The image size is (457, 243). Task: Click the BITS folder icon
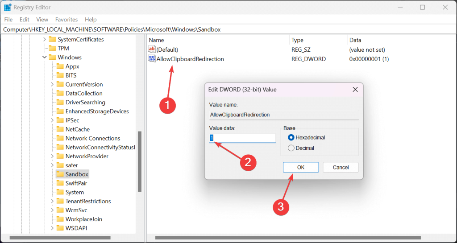(x=60, y=75)
